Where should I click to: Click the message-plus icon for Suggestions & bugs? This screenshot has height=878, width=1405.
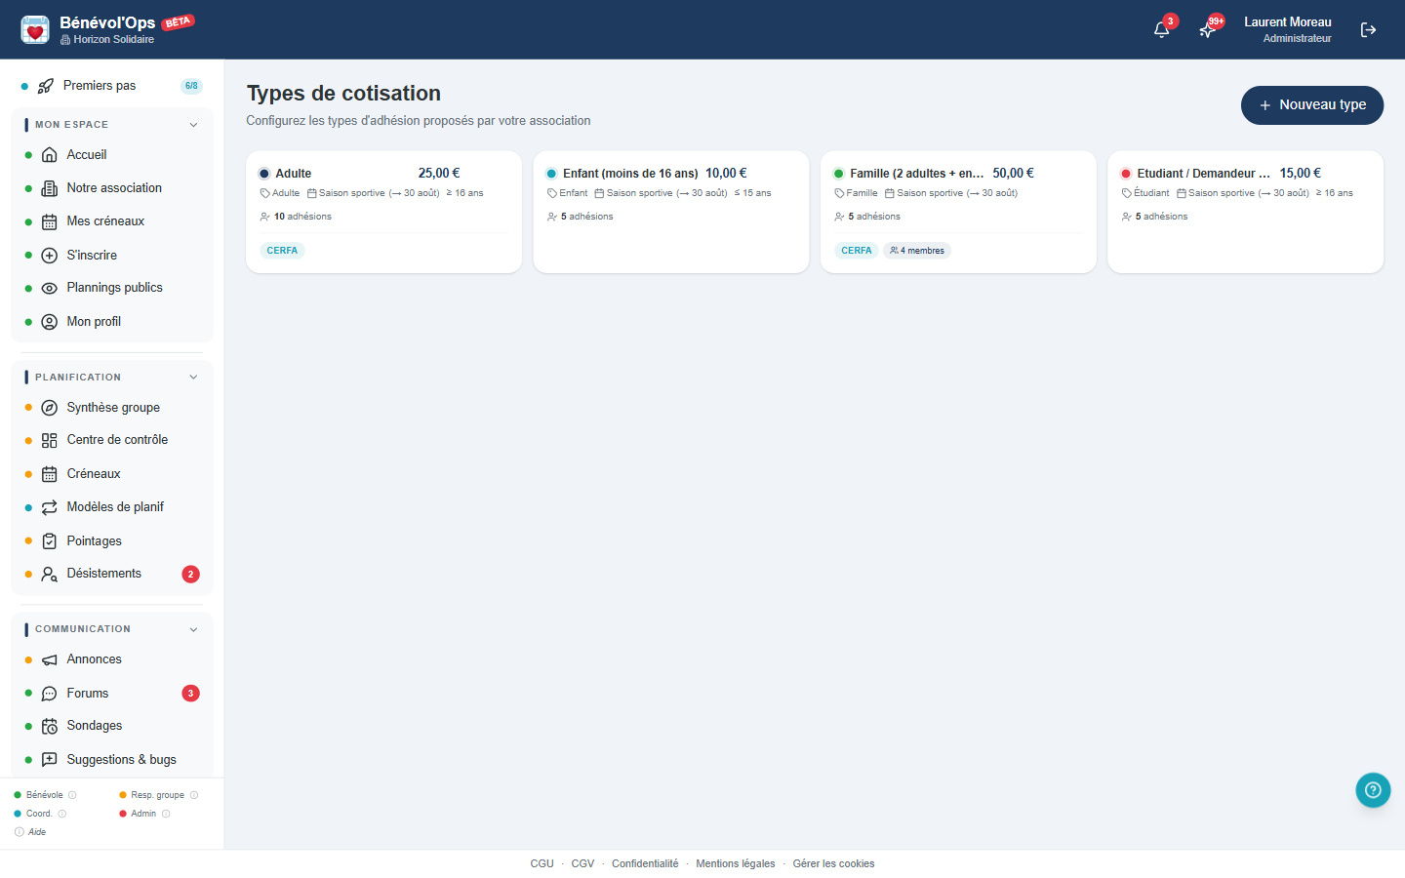[x=50, y=760]
